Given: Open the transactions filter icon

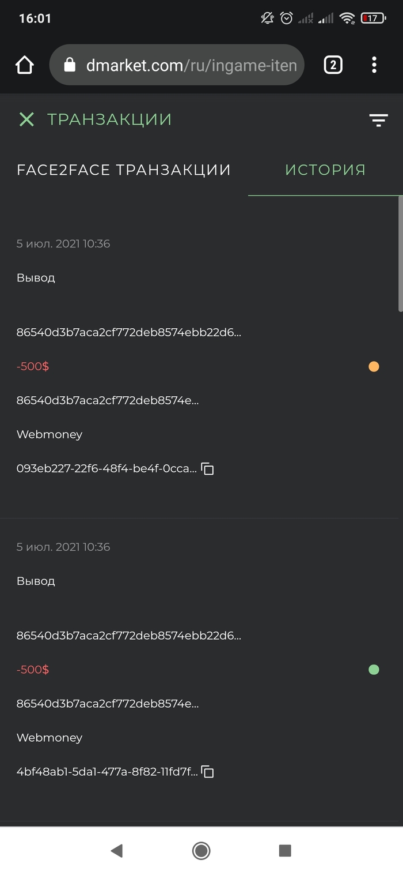Looking at the screenshot, I should pyautogui.click(x=378, y=120).
